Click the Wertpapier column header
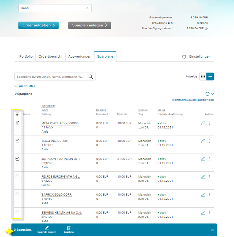234x237 pixels. (48, 106)
